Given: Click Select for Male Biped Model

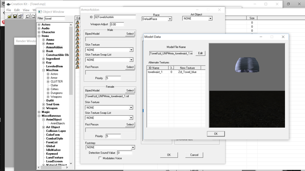Looking at the screenshot, I should coord(130,34).
